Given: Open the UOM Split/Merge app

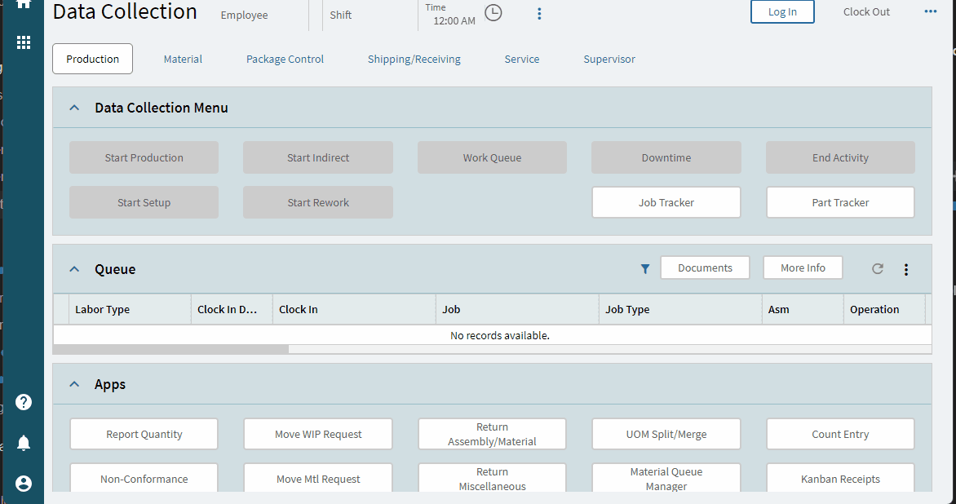Looking at the screenshot, I should [x=666, y=434].
